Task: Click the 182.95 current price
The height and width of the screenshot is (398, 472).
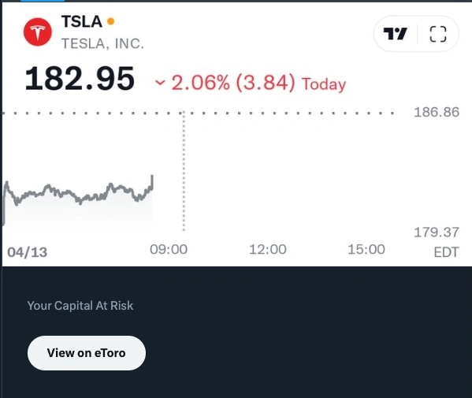Action: (80, 79)
